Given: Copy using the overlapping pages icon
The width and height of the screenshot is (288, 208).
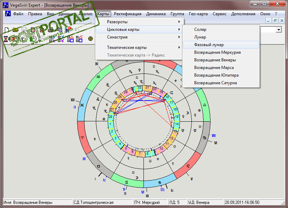Looking at the screenshot, I should coord(59,30).
